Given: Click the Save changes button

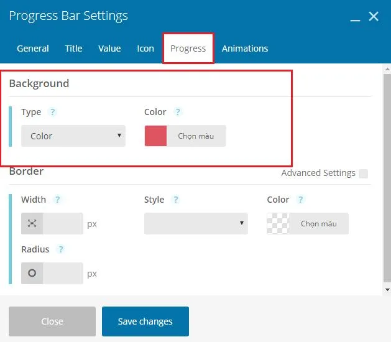Looking at the screenshot, I should [145, 321].
